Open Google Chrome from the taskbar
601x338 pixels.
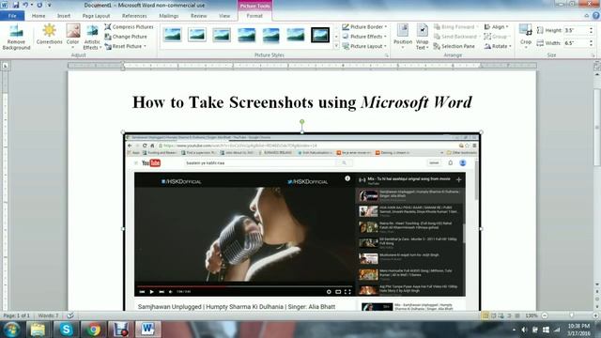(x=93, y=330)
